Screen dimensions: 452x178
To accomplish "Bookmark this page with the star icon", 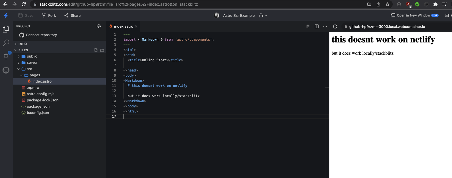I will tap(388, 4).
